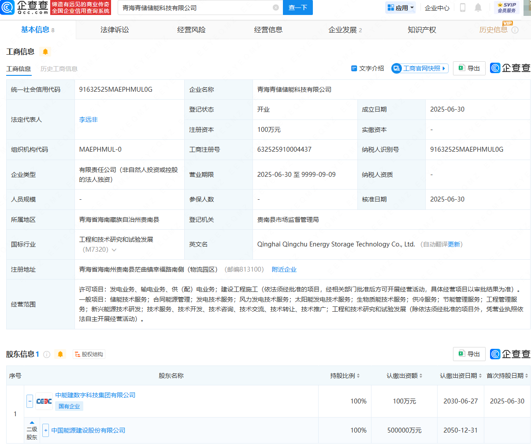Open 附近企业 link

click(284, 269)
